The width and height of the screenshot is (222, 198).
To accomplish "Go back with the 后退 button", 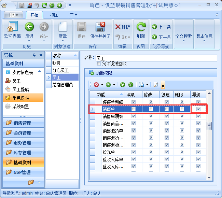I will (x=29, y=31).
